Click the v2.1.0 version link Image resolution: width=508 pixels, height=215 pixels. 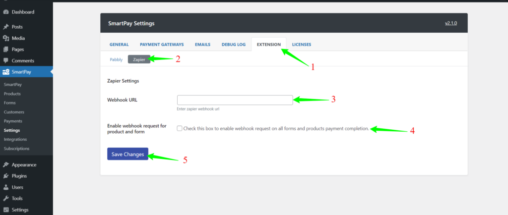[451, 23]
